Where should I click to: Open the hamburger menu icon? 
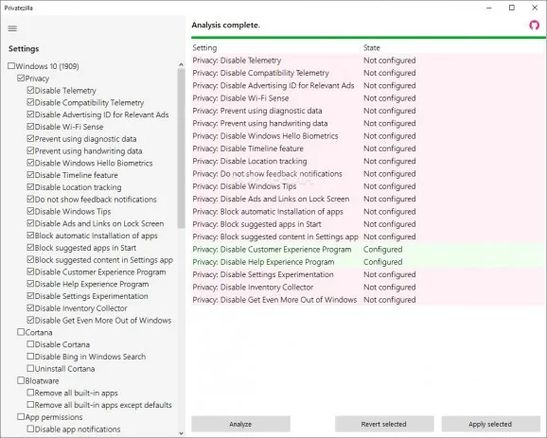pyautogui.click(x=12, y=28)
